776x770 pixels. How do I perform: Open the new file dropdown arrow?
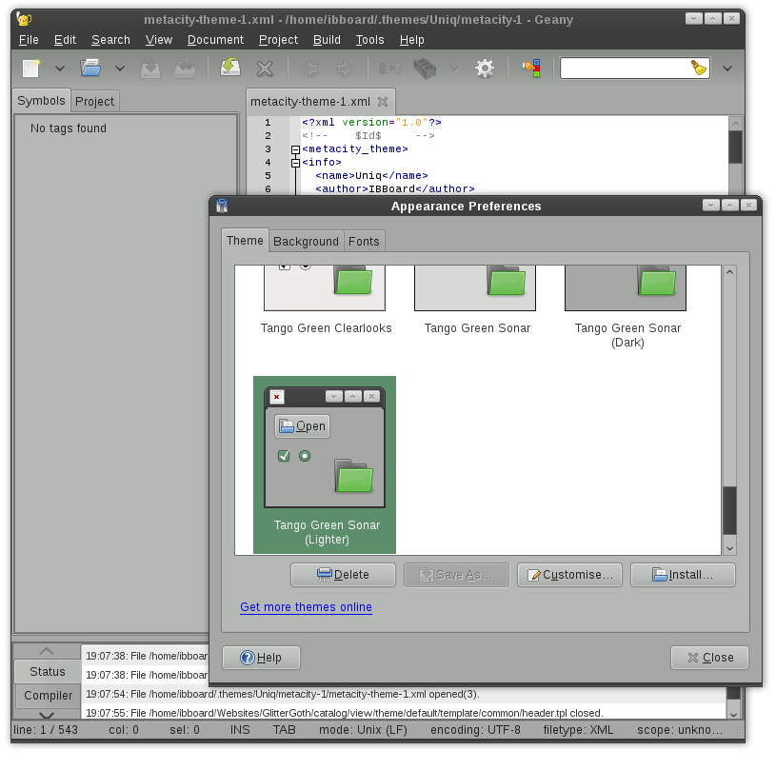60,69
